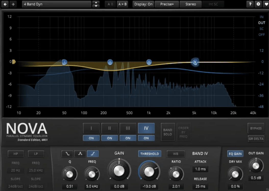
Task: Click the FREQ knob for band IV
Action: click(x=92, y=174)
